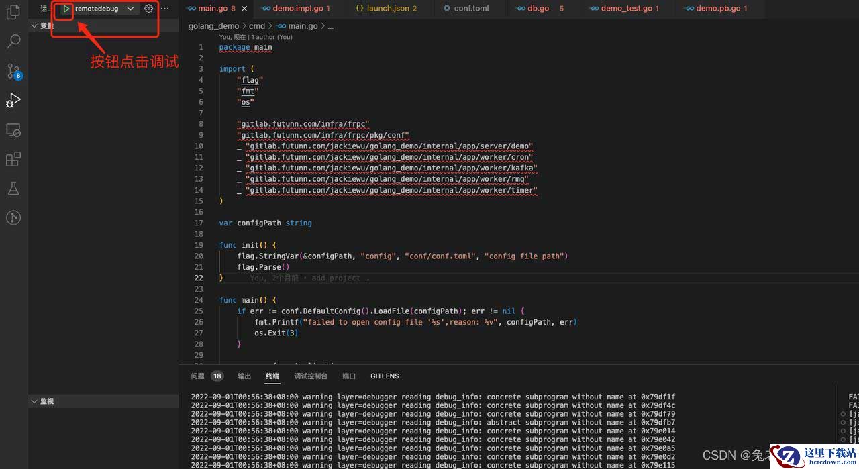
Task: Open the 端口 (Ports) panel tab
Action: click(349, 376)
